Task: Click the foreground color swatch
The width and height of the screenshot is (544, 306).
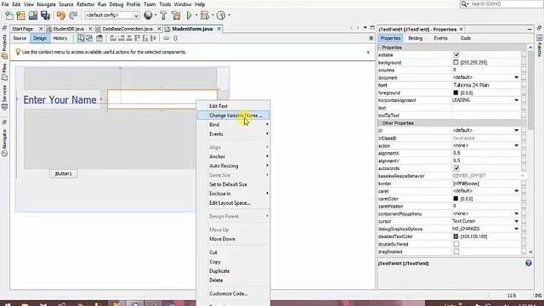Action: [x=456, y=93]
